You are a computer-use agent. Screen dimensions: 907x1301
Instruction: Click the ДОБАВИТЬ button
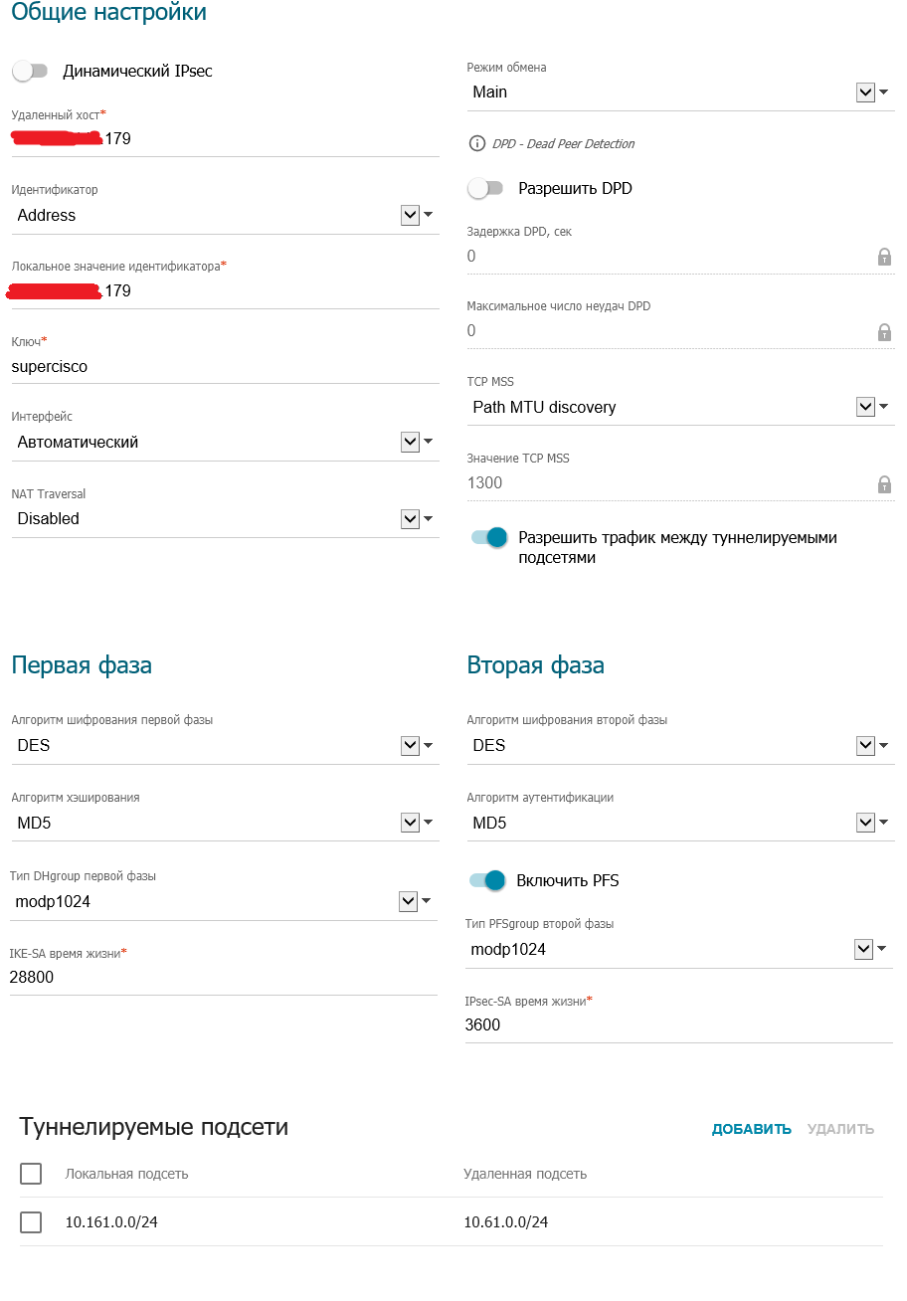(752, 1129)
